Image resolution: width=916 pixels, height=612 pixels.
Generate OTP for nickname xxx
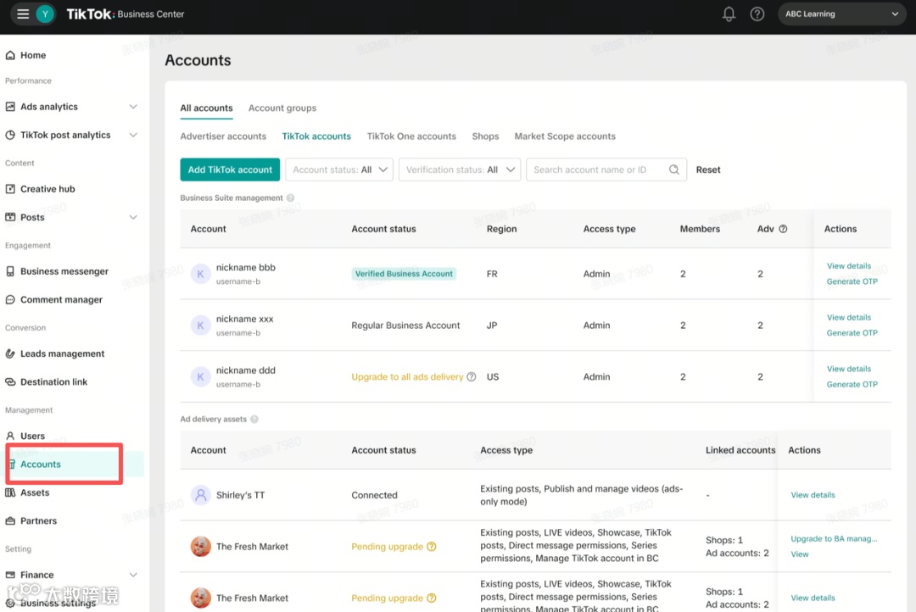coord(852,333)
